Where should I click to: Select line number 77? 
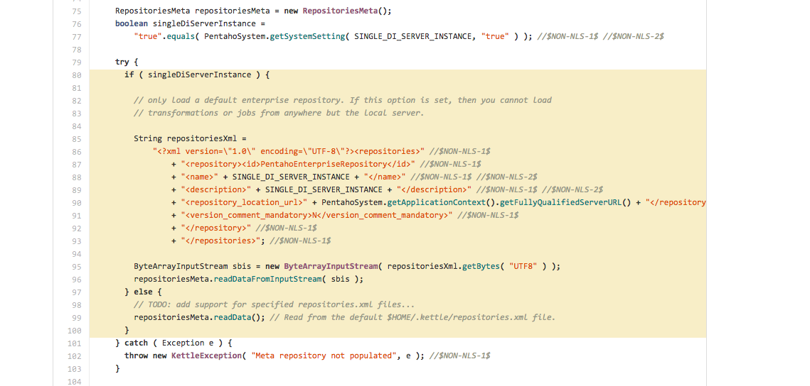(77, 37)
